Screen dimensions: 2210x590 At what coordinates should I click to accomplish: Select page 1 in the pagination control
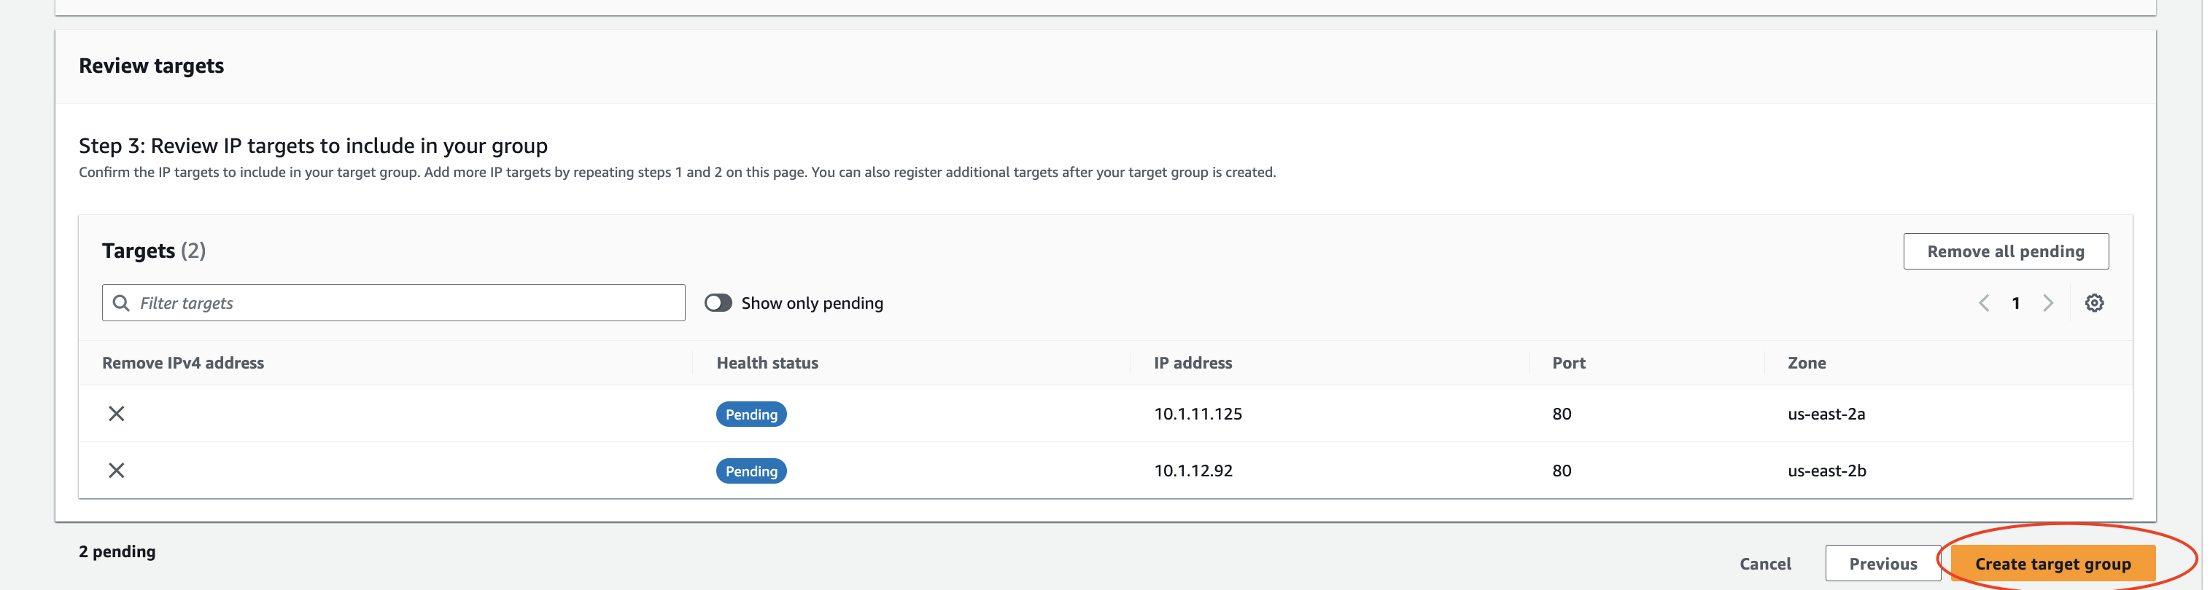(2015, 302)
